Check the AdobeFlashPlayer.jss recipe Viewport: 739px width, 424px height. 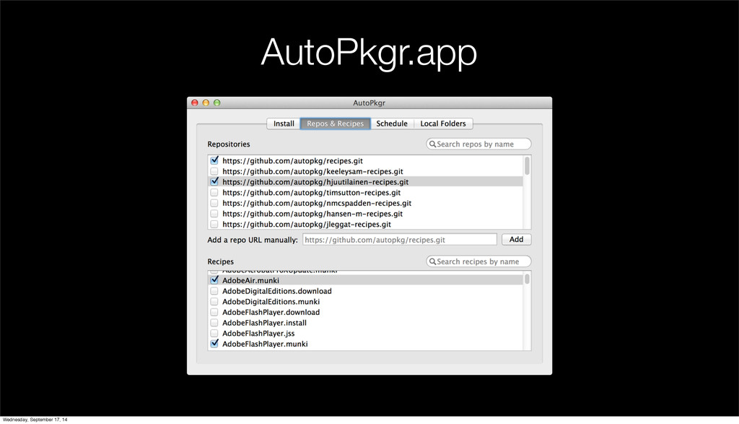point(214,334)
